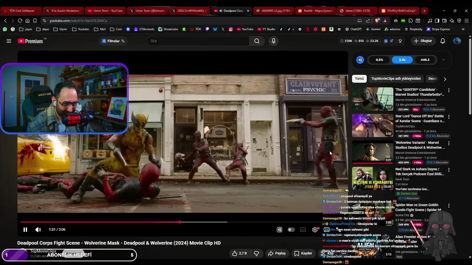Click the vidIQ logo beside 0.9% pill
Image resolution: width=472 pixels, height=265 pixels.
[x=360, y=60]
